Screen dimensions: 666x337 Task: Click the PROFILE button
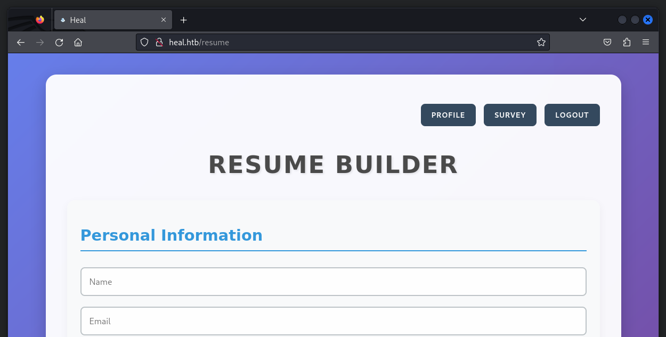[x=448, y=115]
